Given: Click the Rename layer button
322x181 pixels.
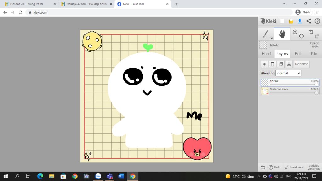Looking at the screenshot, I should point(302,64).
